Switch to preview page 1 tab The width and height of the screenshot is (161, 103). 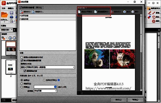(79, 93)
